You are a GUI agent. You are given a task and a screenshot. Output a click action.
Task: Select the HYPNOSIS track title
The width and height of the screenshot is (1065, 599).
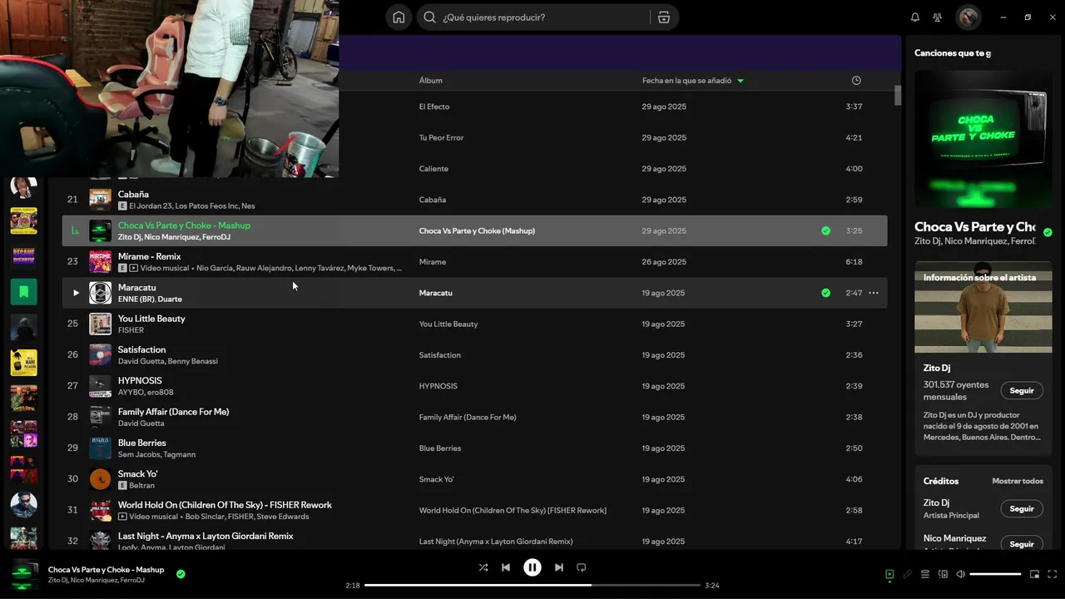140,380
